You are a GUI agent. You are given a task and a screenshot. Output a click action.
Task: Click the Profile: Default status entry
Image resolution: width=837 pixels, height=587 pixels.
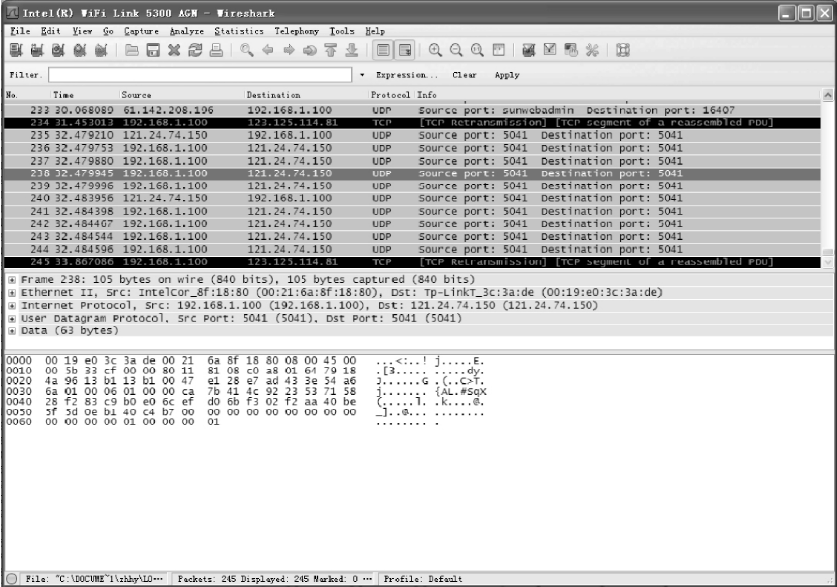pos(423,579)
